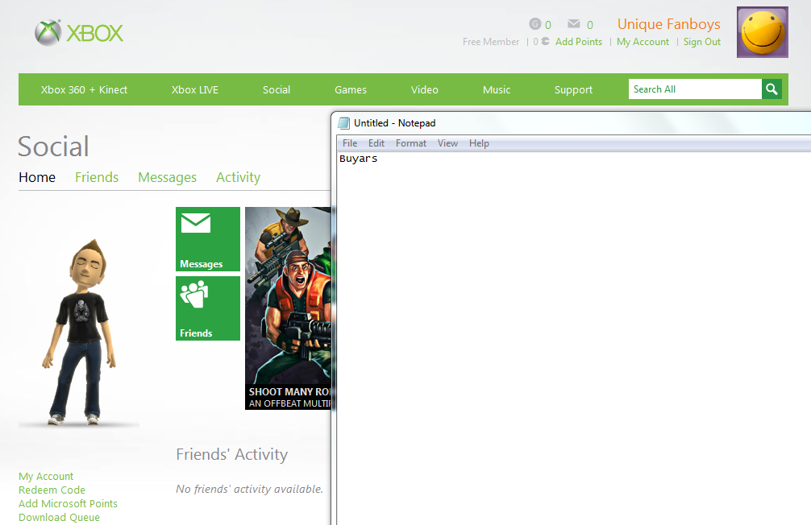Open Notepad File menu
The height and width of the screenshot is (525, 811).
350,143
